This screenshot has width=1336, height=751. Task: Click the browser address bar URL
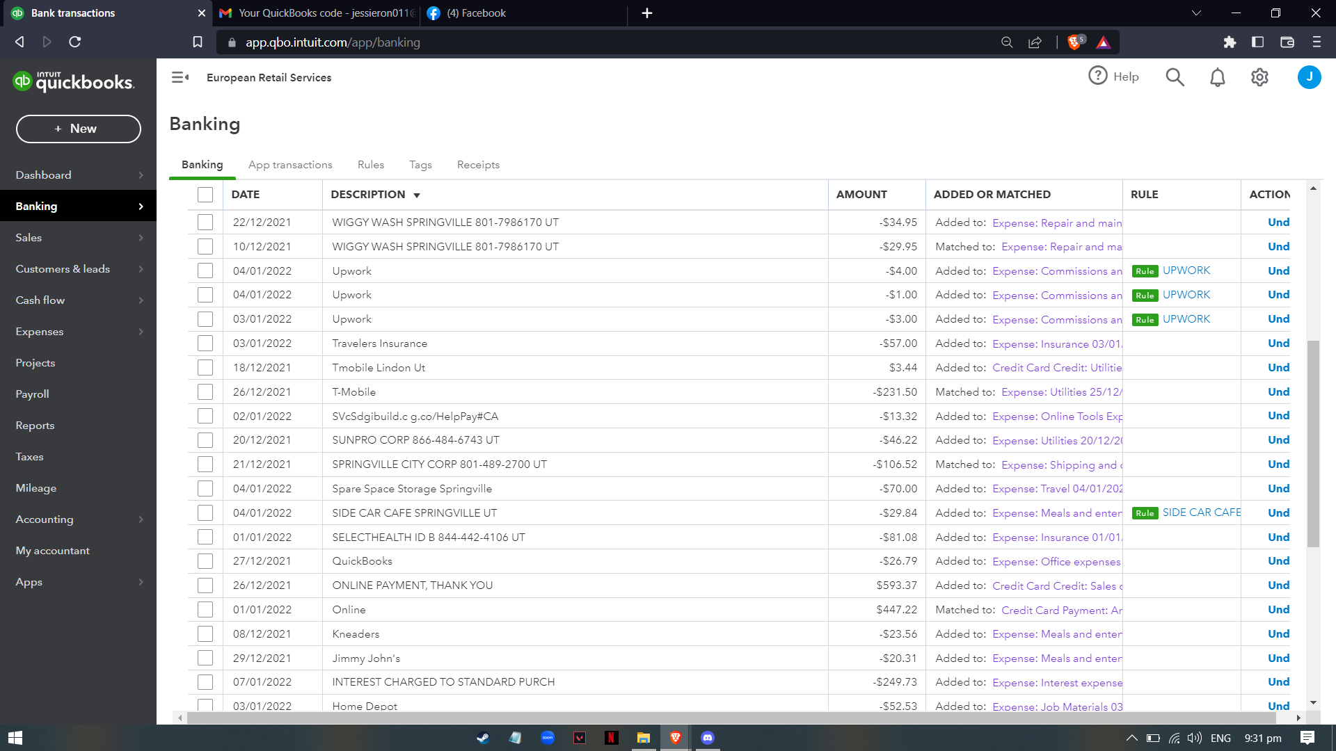[333, 42]
